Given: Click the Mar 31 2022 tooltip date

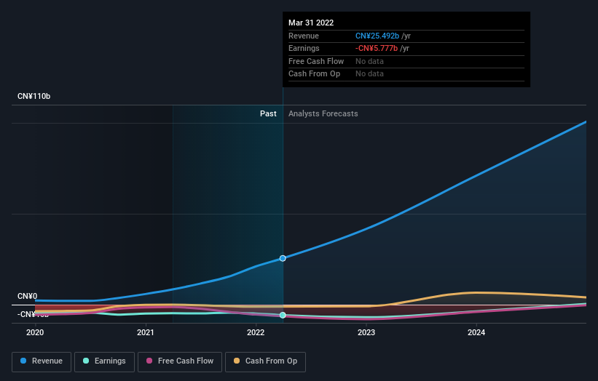Looking at the screenshot, I should coord(311,23).
